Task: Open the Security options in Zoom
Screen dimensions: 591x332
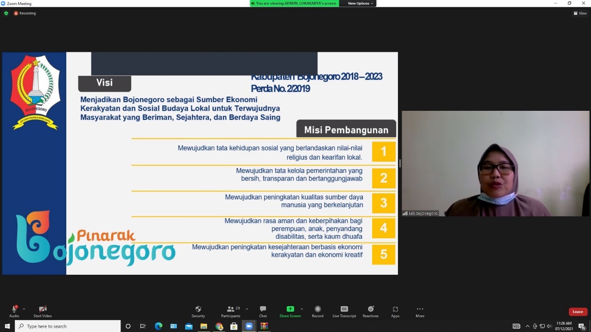Action: point(198,310)
